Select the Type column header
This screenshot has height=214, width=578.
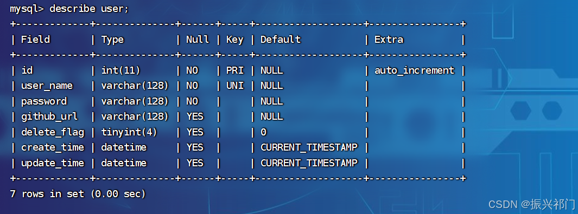point(112,40)
